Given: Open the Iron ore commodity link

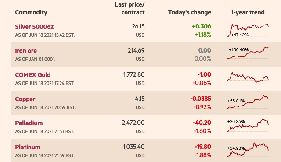Looking at the screenshot, I should click(26, 51).
